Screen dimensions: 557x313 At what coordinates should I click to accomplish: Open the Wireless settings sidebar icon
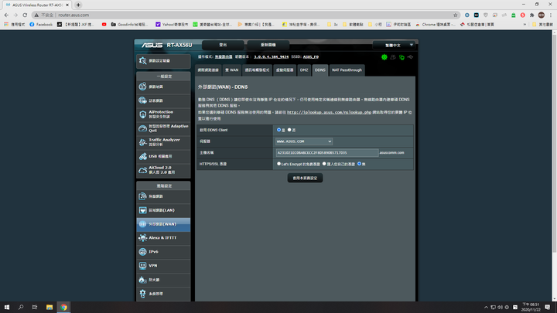pos(143,196)
